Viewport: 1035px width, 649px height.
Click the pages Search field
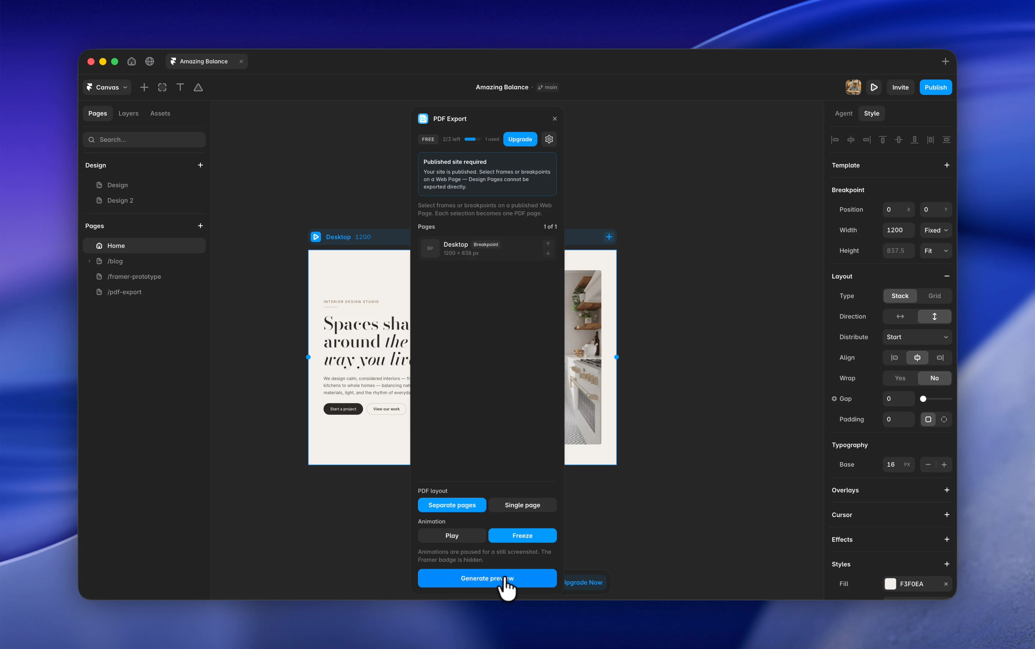click(144, 139)
